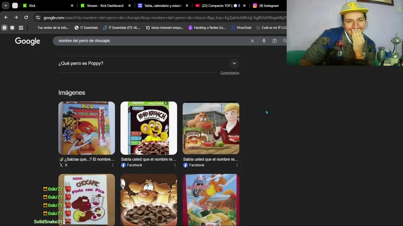Image resolution: width=403 pixels, height=226 pixels.
Task: Click the Imágenes section heading
Action: click(72, 93)
